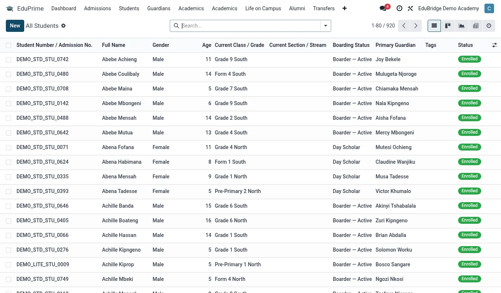Select row DEMO_STD_STU_0480 checkbox
The width and height of the screenshot is (501, 293).
coord(8,74)
